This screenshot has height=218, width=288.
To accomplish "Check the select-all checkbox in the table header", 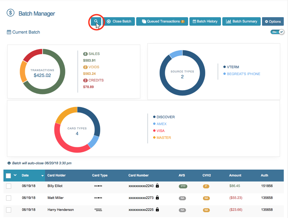I will pos(8,175).
